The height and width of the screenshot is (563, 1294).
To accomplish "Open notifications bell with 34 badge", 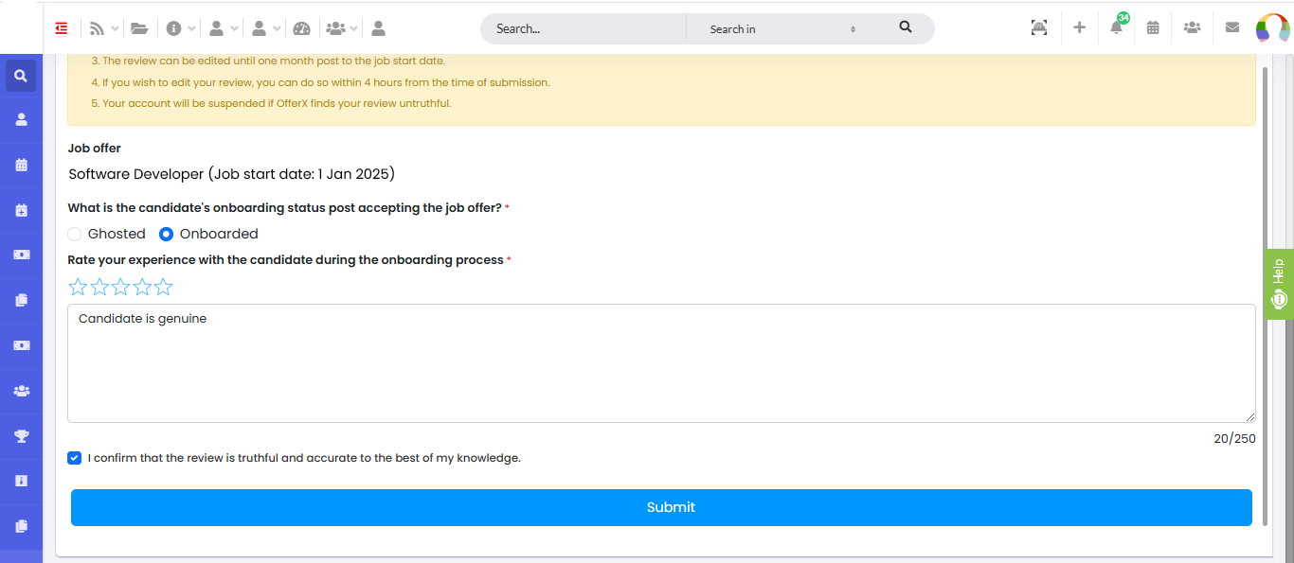I will [1117, 27].
